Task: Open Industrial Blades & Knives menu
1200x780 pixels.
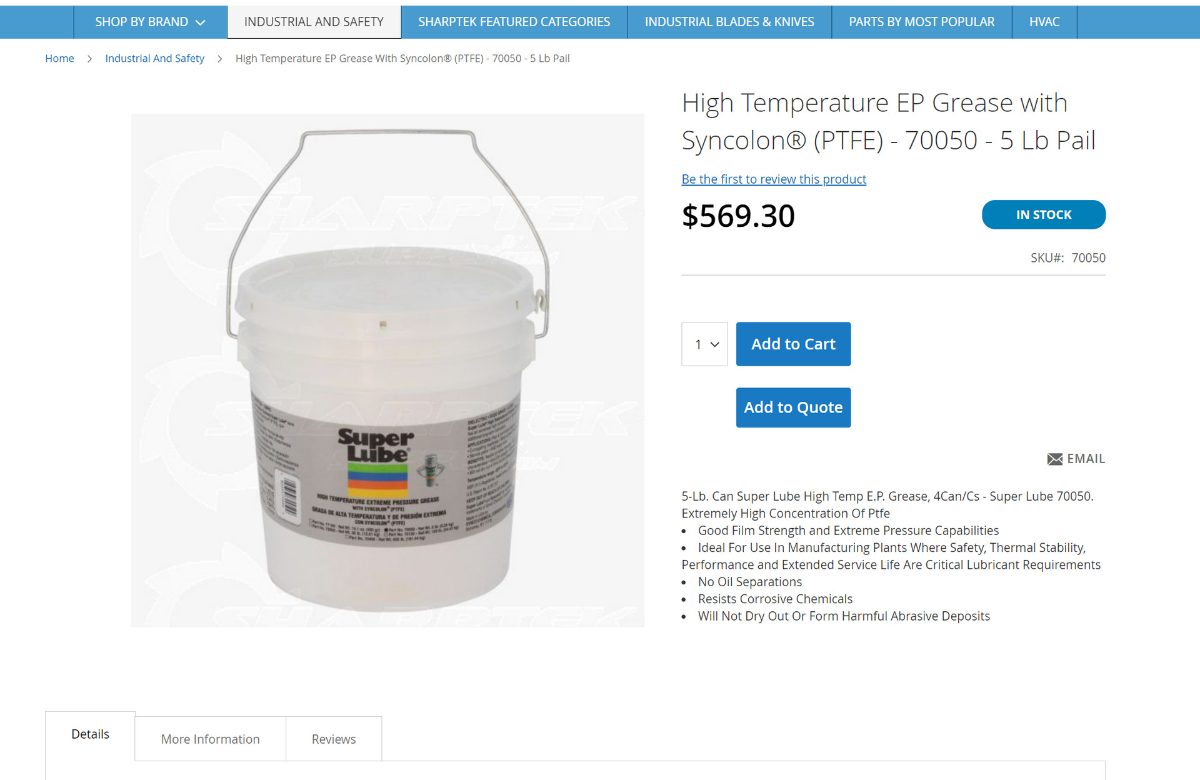Action: (x=729, y=22)
